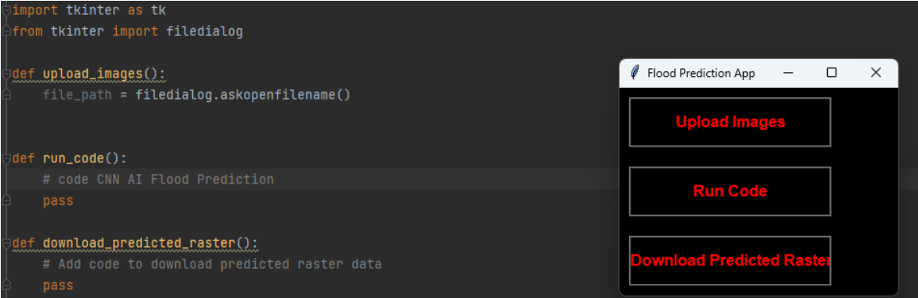918x298 pixels.
Task: Place cursor on upload_images function name
Action: 93,74
